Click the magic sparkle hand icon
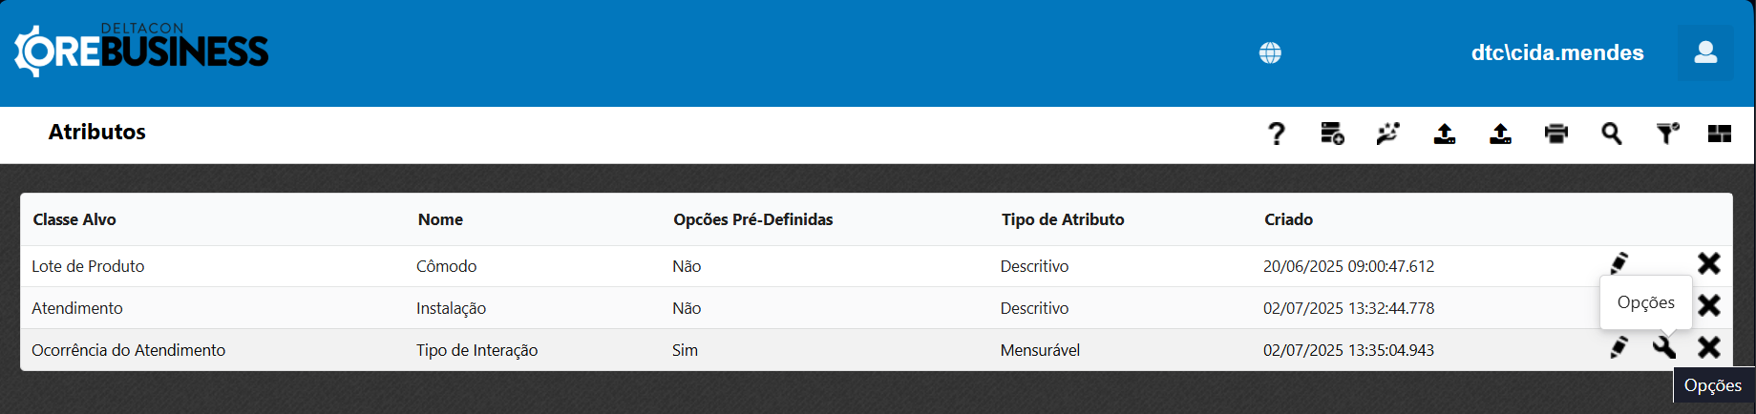This screenshot has width=1756, height=414. point(1387,134)
